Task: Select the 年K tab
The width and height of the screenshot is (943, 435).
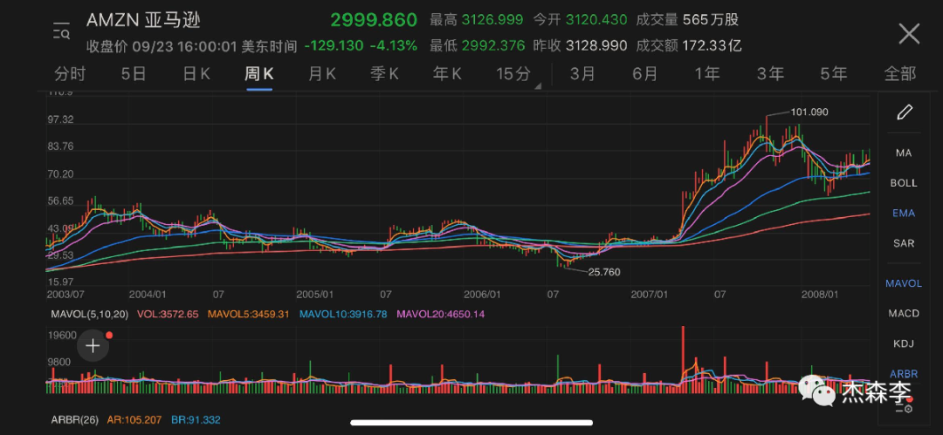Action: 447,74
